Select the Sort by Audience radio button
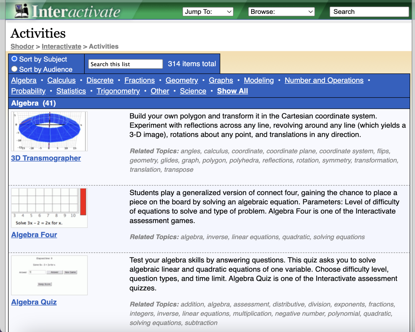415x332 pixels. click(14, 69)
